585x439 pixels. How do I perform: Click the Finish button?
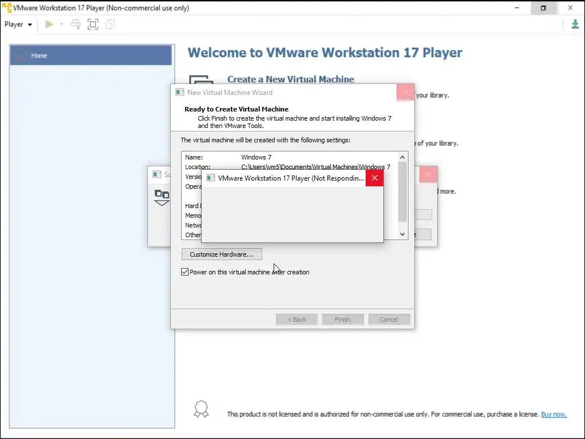(x=343, y=320)
